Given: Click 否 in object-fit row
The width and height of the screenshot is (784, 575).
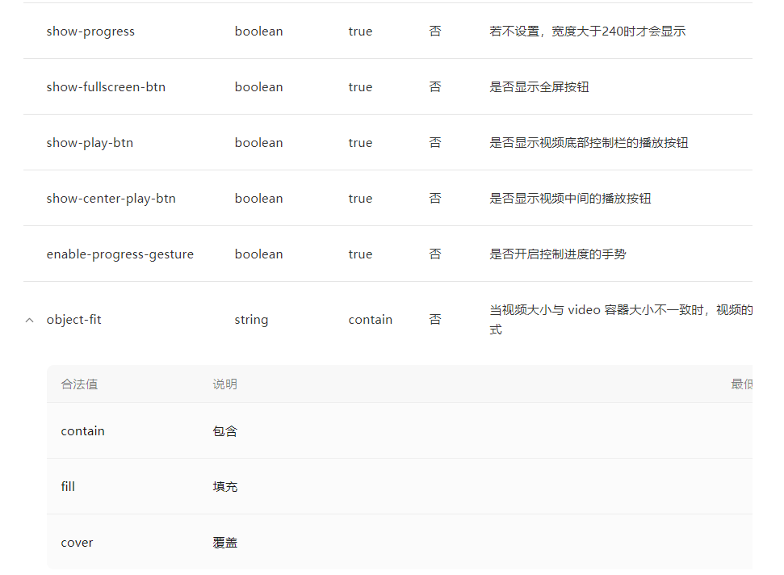Looking at the screenshot, I should [435, 320].
